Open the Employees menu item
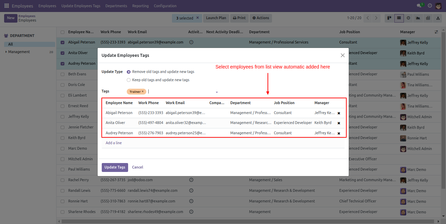The image size is (446, 224). click(x=47, y=6)
